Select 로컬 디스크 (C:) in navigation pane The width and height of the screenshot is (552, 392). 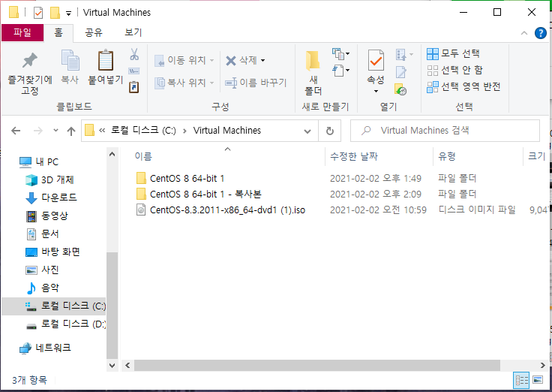pyautogui.click(x=53, y=306)
